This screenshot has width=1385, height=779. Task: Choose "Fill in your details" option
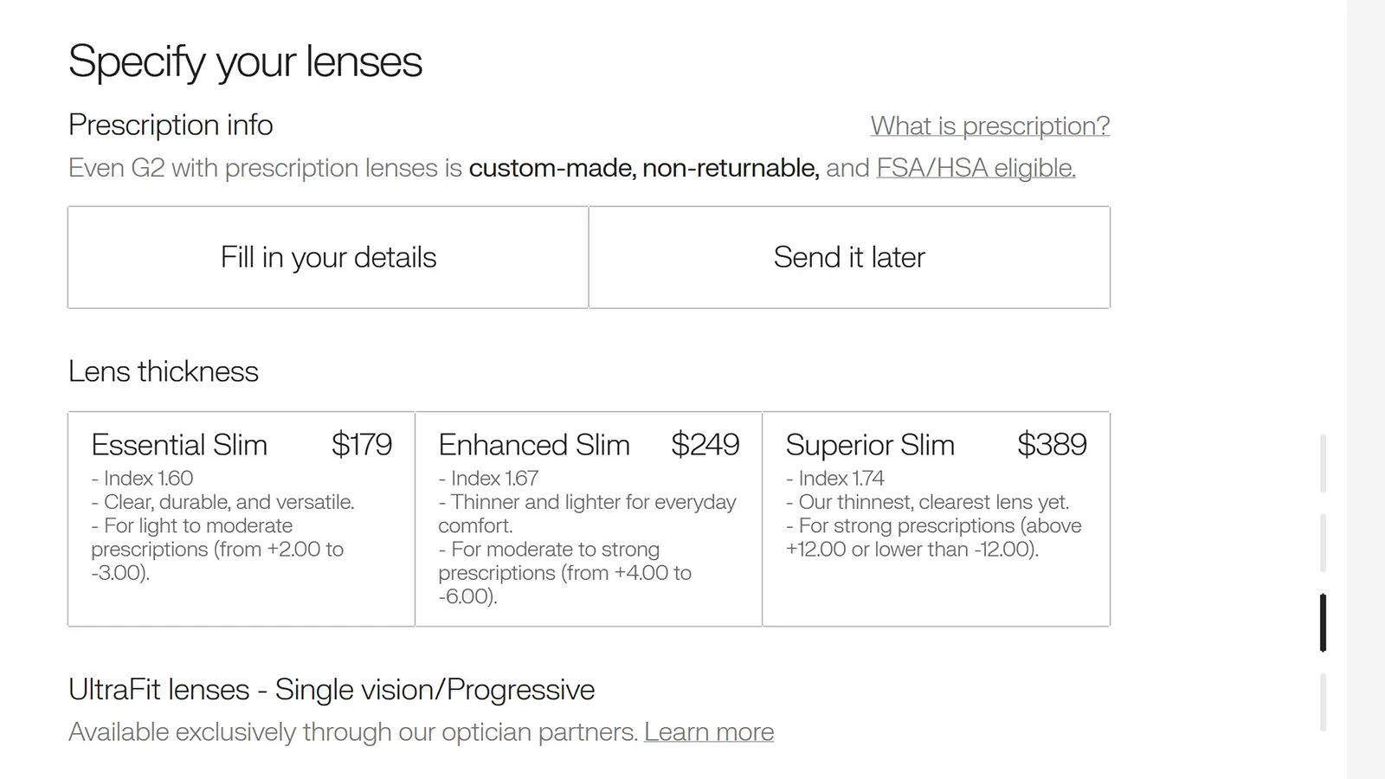(328, 257)
